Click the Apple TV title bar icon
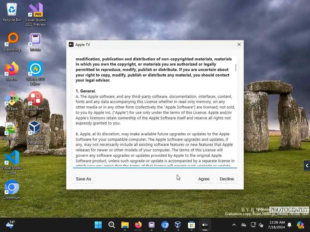310x232 pixels. tap(71, 45)
